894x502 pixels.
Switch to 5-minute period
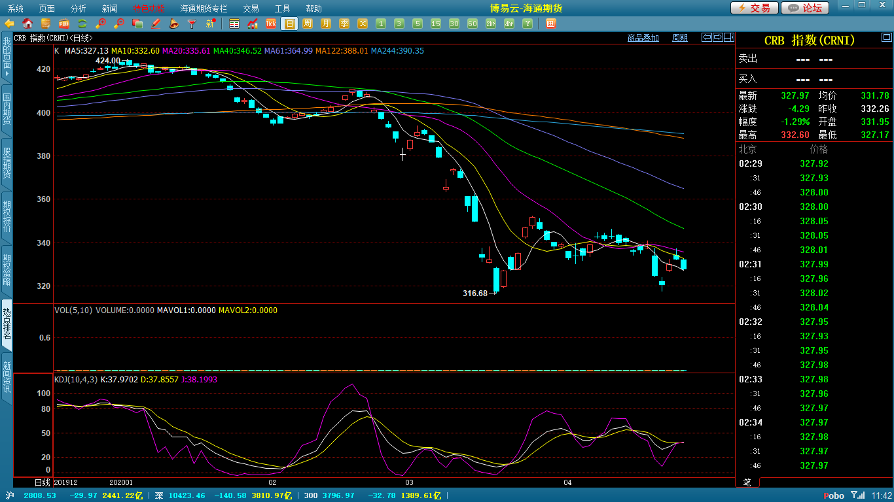[418, 24]
